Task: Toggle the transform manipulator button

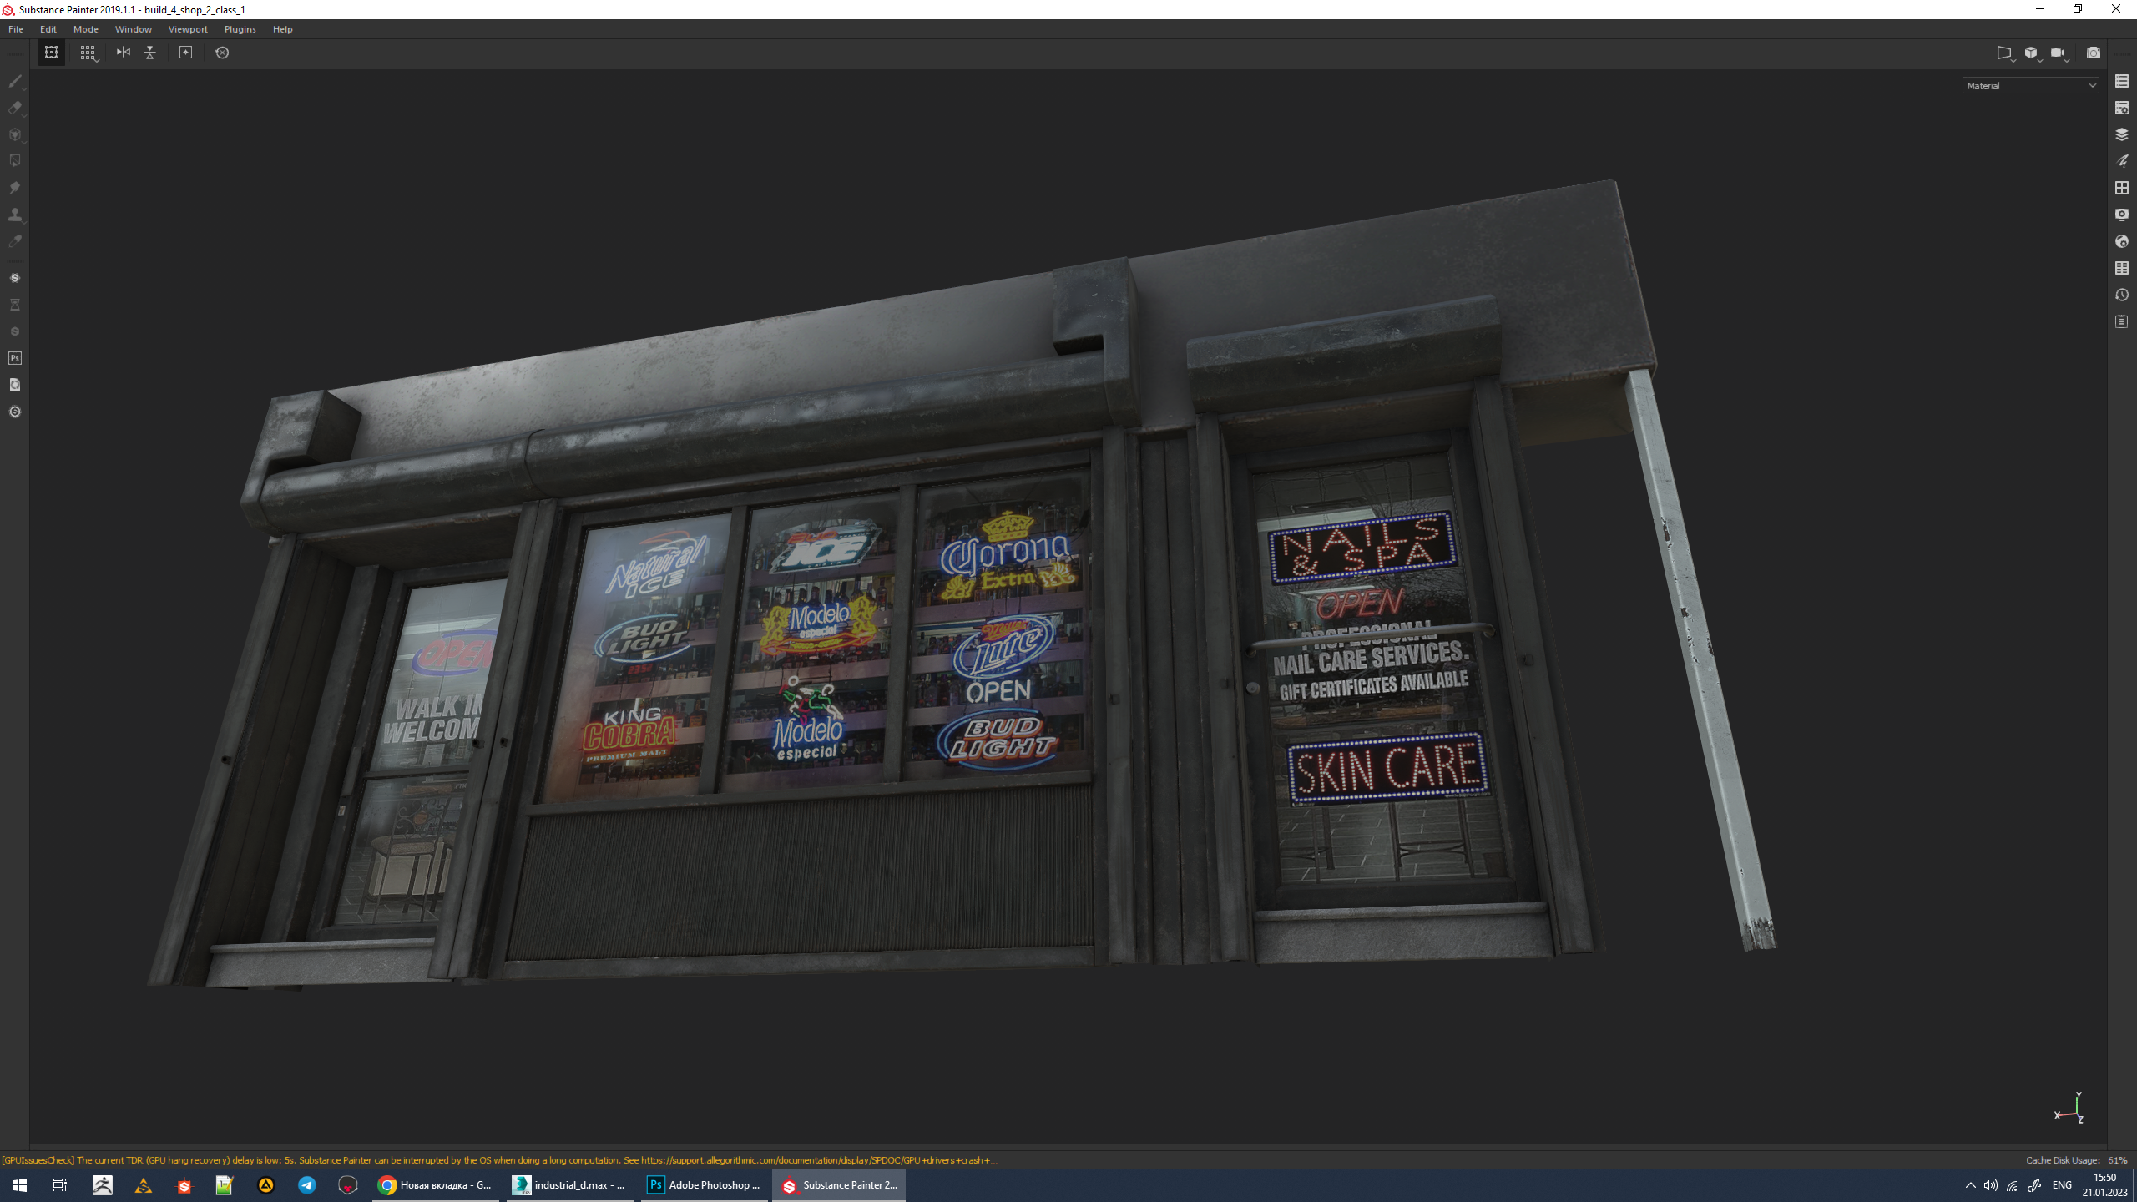Action: (52, 53)
